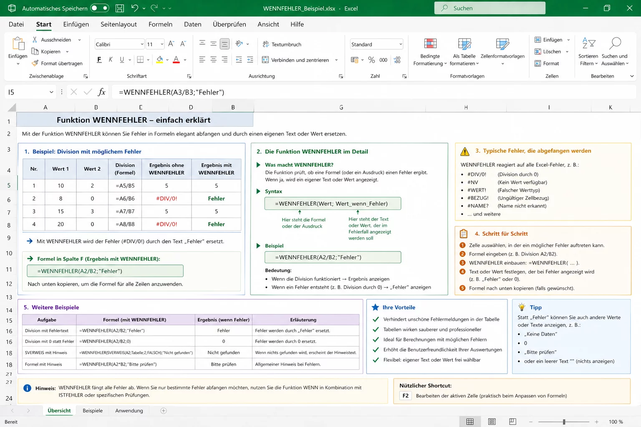Open the Calibri font name dropdown

point(142,44)
